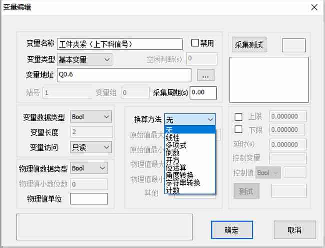The width and height of the screenshot is (325, 248).
Task: Select 计数 at the list bottom
Action: coord(173,190)
